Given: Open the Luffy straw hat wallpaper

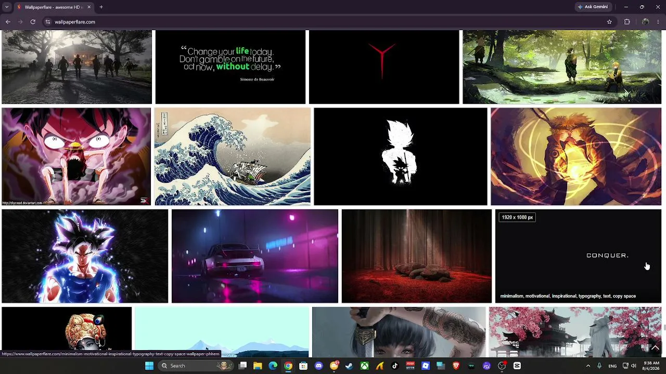Looking at the screenshot, I should click(76, 156).
